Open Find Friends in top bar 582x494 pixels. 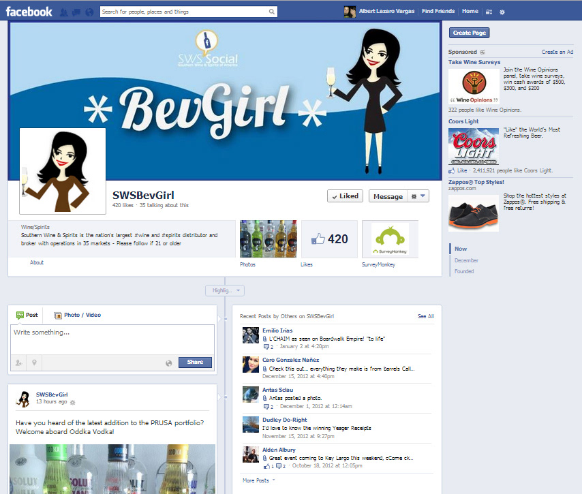438,11
